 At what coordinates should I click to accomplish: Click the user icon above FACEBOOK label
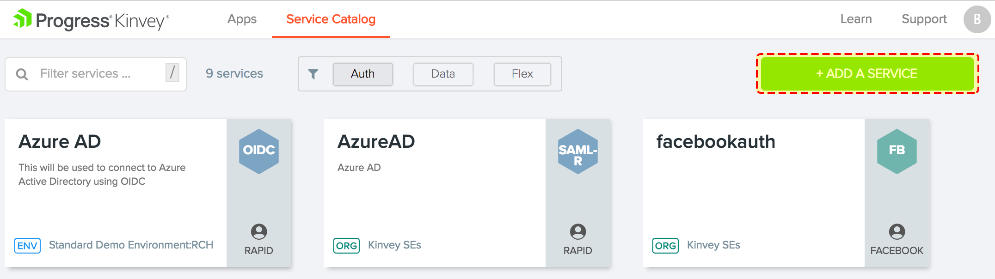[897, 231]
